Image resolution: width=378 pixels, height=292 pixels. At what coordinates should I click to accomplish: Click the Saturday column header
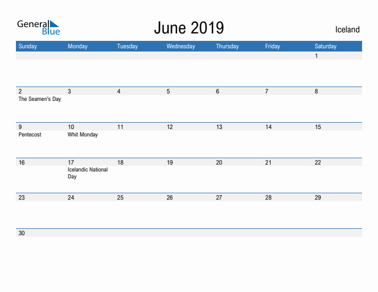coord(325,46)
